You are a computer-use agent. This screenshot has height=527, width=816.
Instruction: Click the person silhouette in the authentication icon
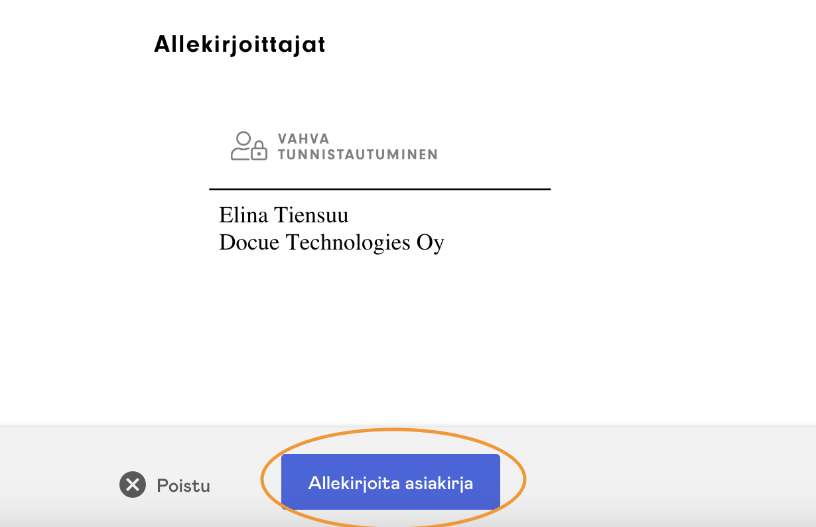point(243,145)
